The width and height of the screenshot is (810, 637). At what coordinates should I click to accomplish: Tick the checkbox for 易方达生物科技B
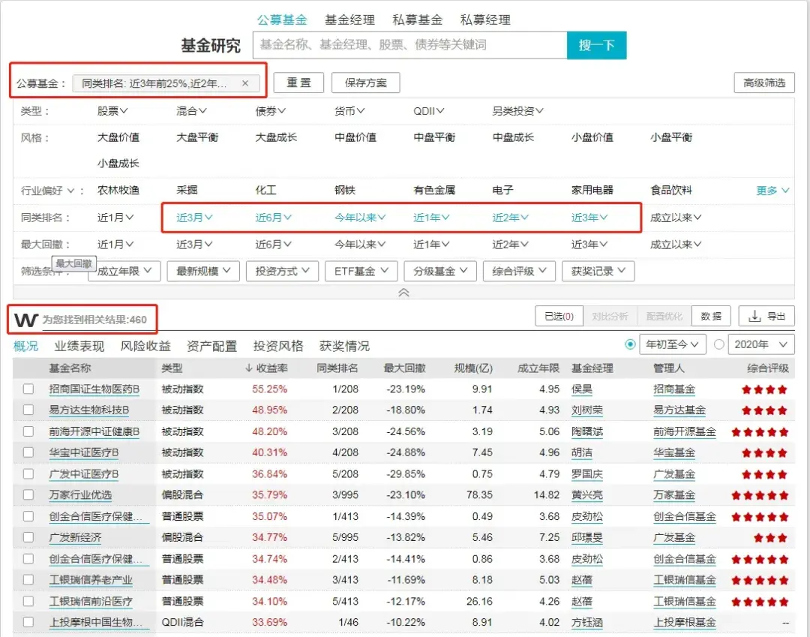(x=28, y=410)
